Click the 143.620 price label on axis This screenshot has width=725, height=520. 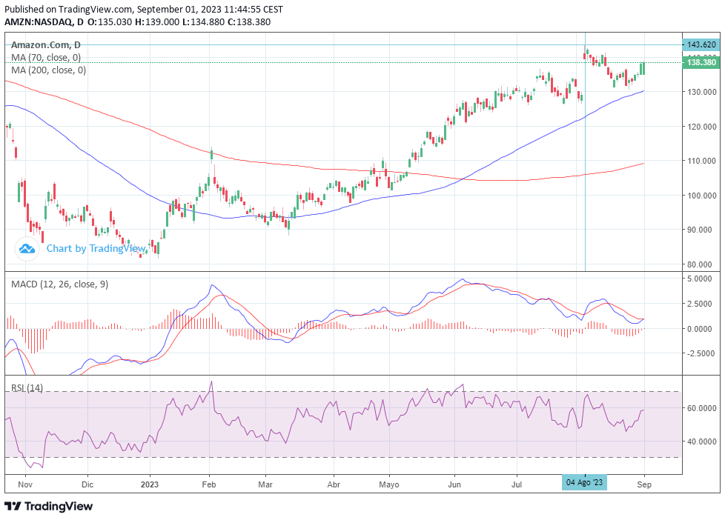point(701,44)
